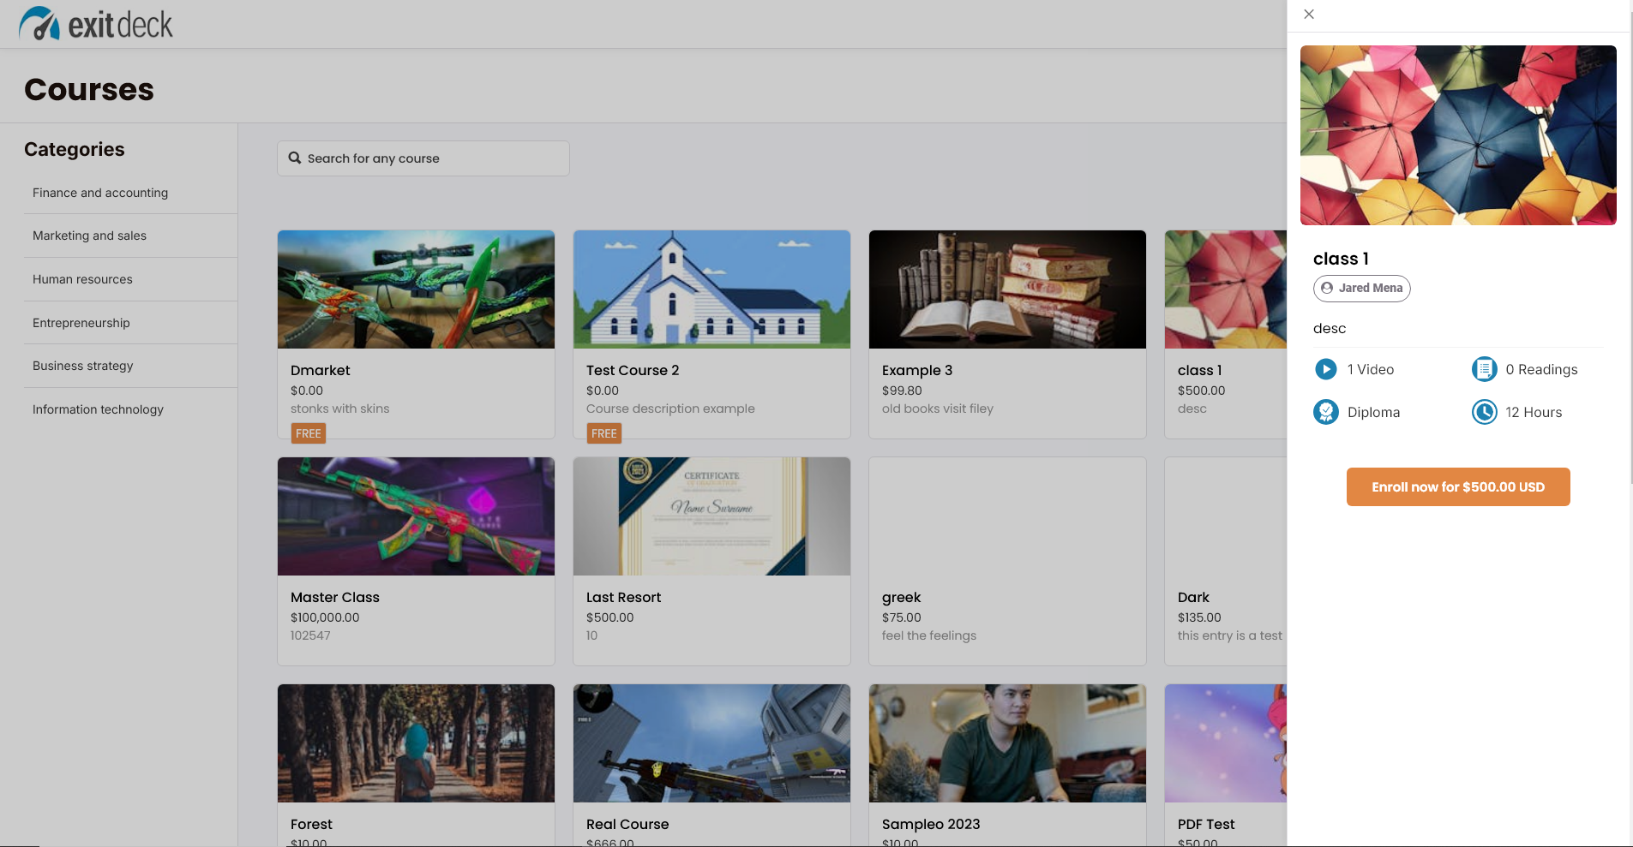Image resolution: width=1633 pixels, height=847 pixels.
Task: Close the class 1 details panel
Action: tap(1309, 15)
